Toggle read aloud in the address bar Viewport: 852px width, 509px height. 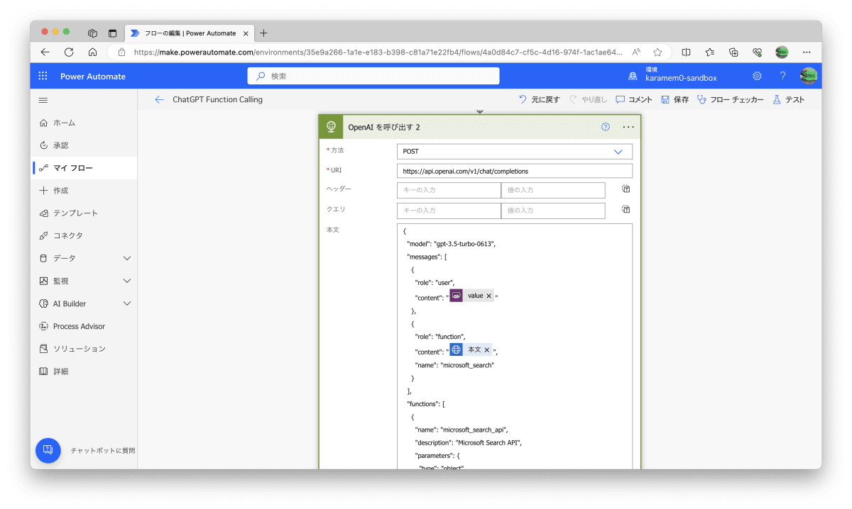click(636, 52)
